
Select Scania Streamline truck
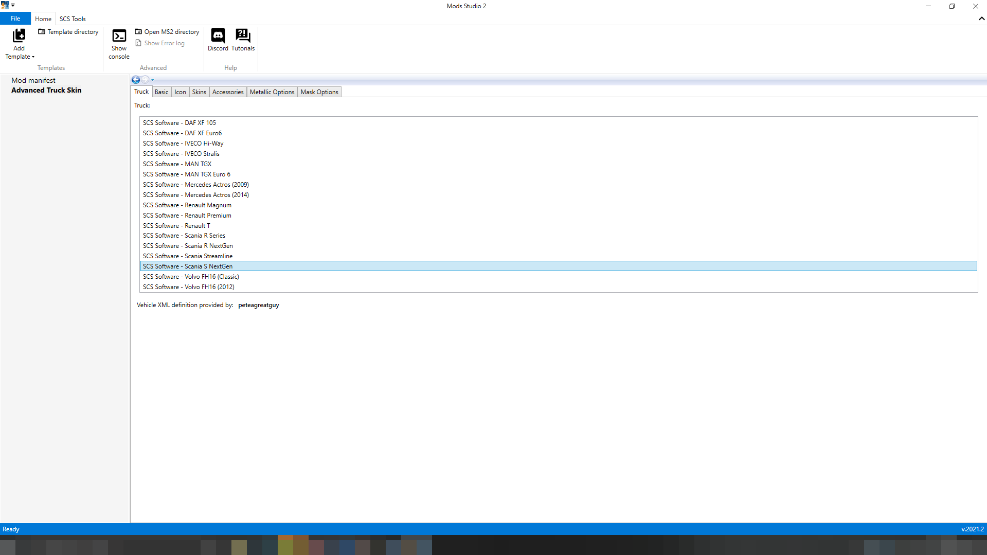point(559,256)
